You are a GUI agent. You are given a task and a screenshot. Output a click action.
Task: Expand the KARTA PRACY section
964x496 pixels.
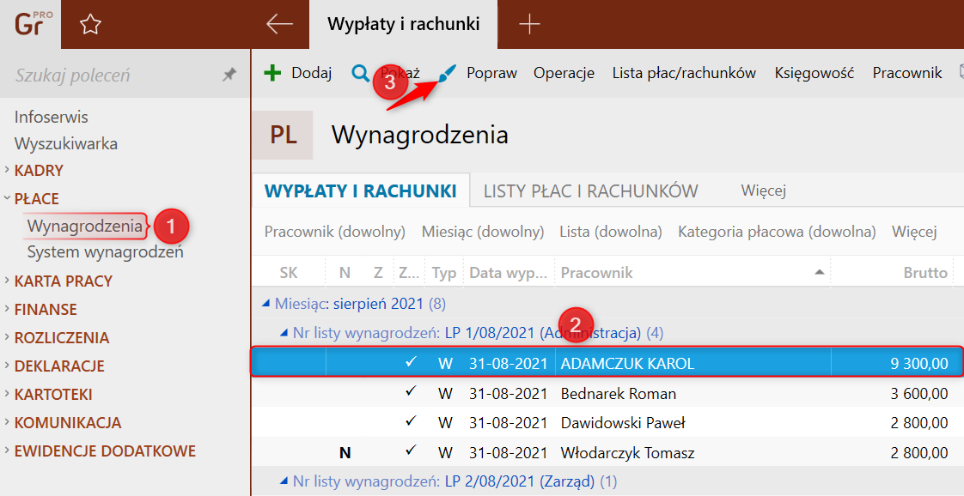[x=64, y=281]
